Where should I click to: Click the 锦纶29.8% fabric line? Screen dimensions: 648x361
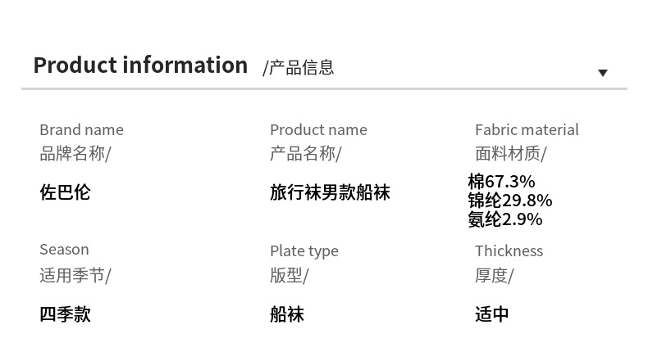point(509,201)
